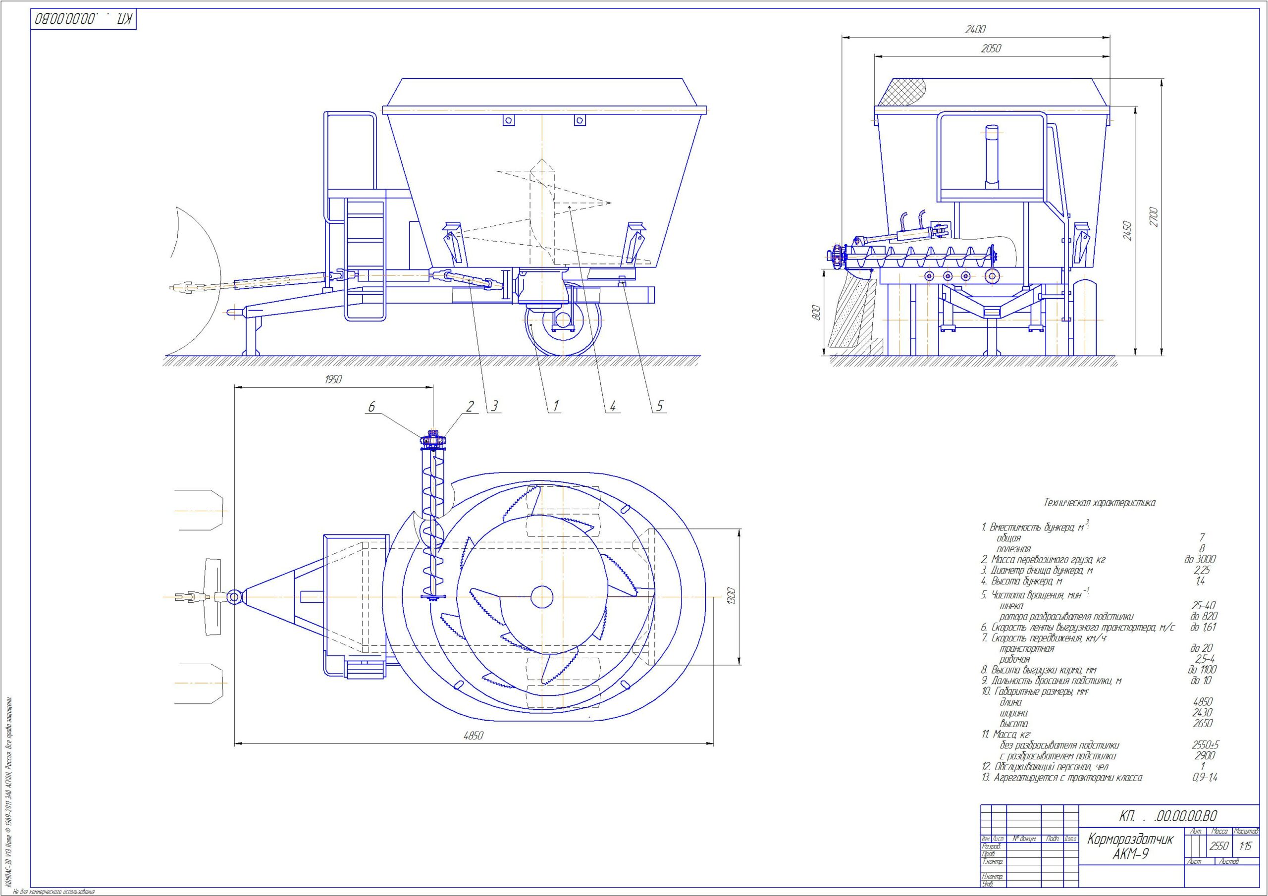This screenshot has height=896, width=1268.
Task: Click "4850" length dimension under plan view
Action: (x=474, y=736)
